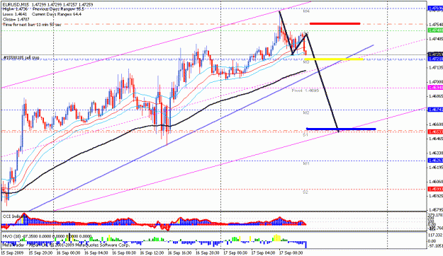This screenshot has width=443, height=256.
Task: Select the 'Current Days Range= 64.4' label
Action: [57, 14]
